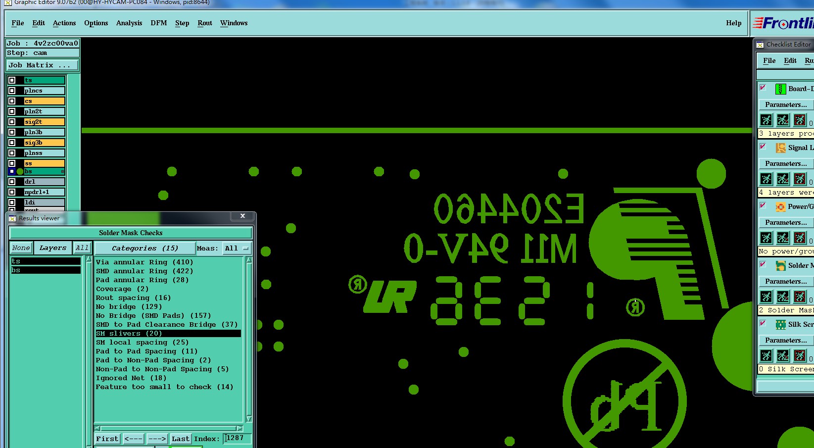Open the Edit menu in Checklist Editor
The image size is (814, 448).
pyautogui.click(x=790, y=60)
